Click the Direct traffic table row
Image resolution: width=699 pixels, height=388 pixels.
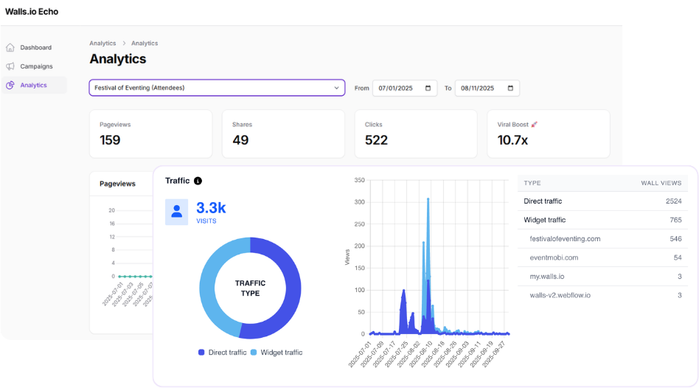coord(602,201)
